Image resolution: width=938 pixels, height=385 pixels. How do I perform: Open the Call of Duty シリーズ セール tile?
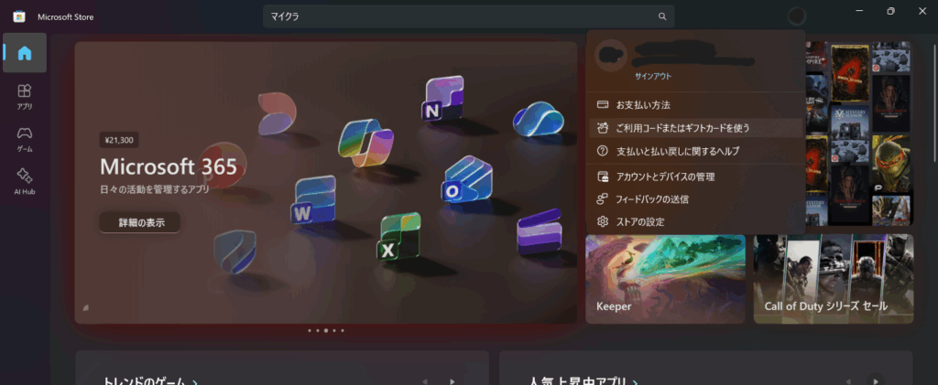point(833,279)
